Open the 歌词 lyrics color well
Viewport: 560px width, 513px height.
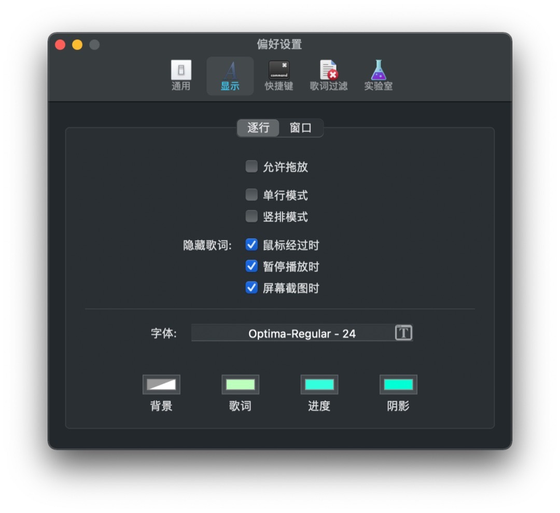tap(241, 384)
